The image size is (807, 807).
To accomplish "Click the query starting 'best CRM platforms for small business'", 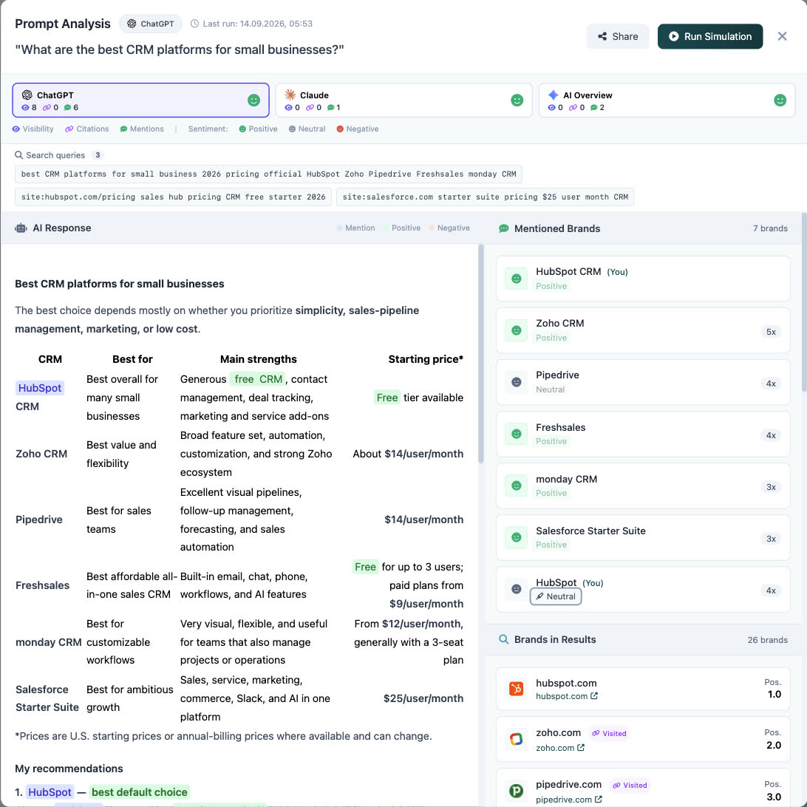I will (x=269, y=174).
